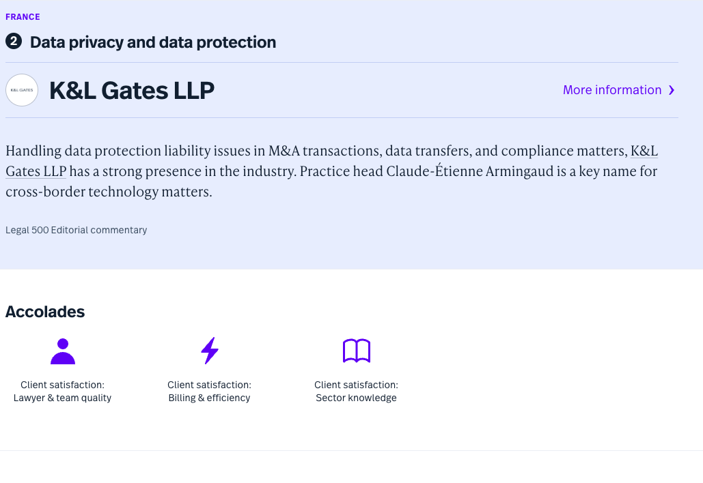Click the Sector knowledge label
703x483 pixels.
pos(356,398)
